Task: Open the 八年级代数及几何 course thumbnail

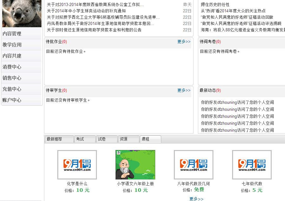Action: 193,165
